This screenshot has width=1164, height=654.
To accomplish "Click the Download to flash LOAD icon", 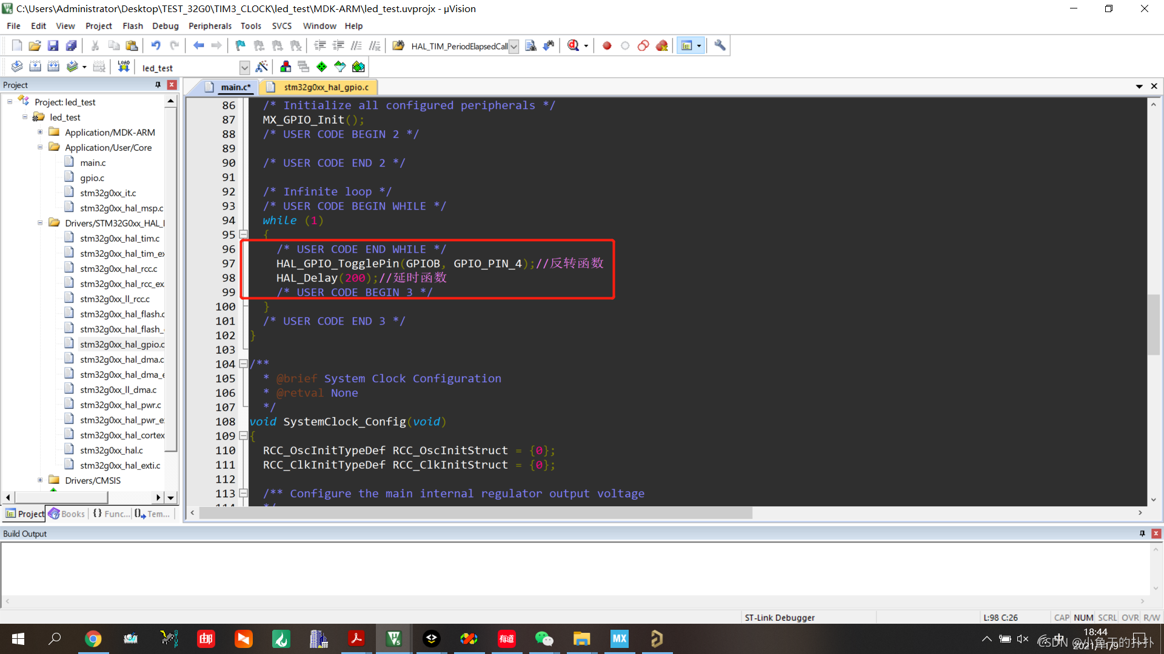I will pos(124,67).
